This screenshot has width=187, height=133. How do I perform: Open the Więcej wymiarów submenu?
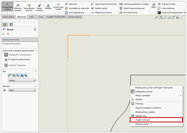pos(156,95)
